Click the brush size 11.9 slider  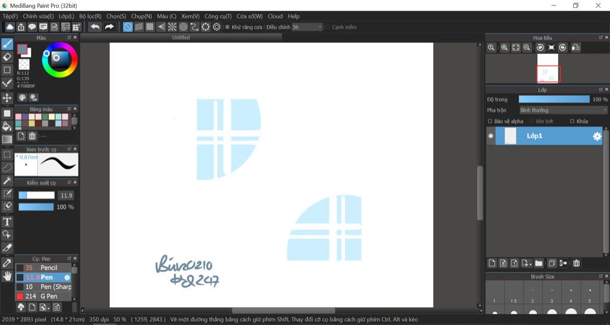[36, 195]
